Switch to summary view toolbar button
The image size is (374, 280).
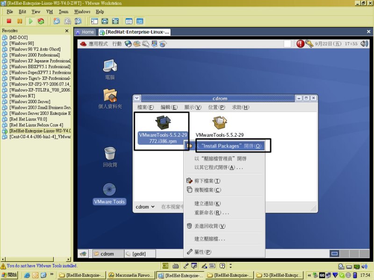129,21
